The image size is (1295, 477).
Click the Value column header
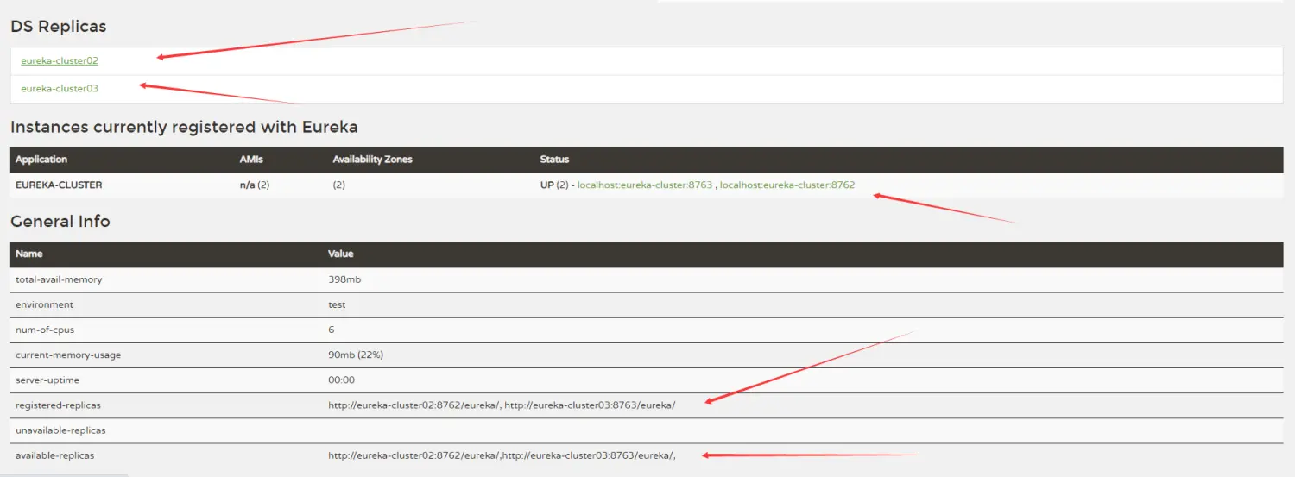coord(341,254)
